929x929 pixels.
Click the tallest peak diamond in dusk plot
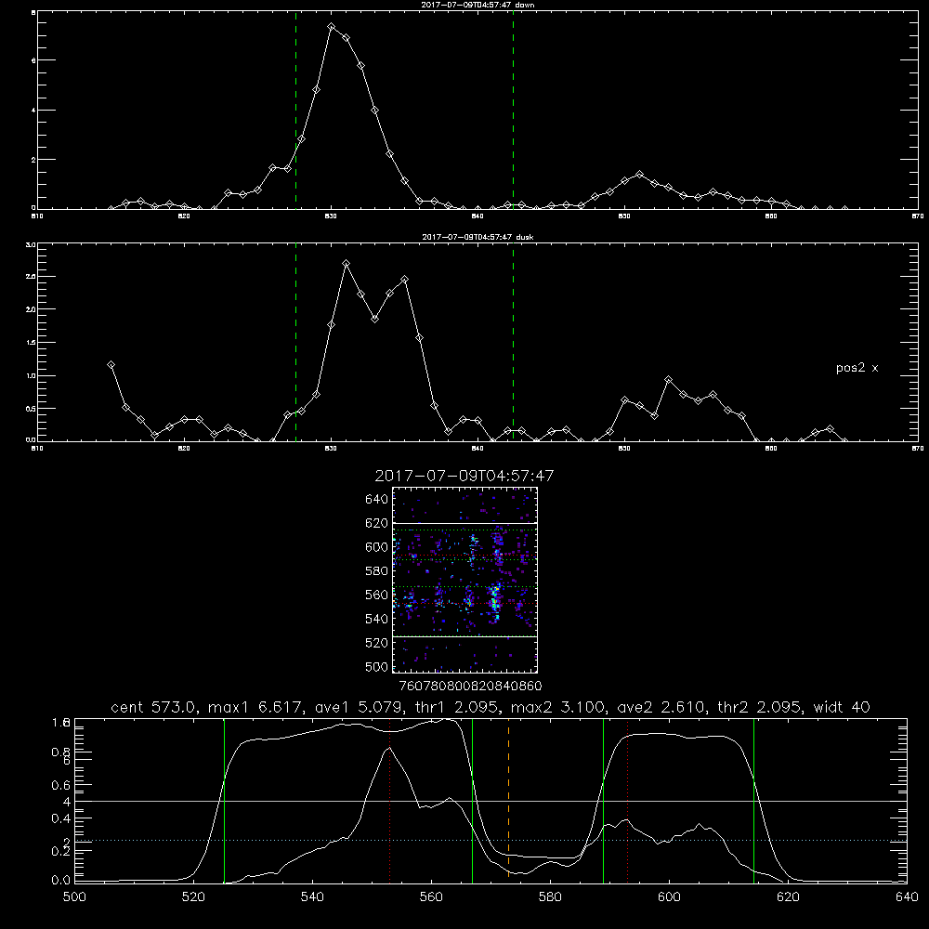point(346,264)
